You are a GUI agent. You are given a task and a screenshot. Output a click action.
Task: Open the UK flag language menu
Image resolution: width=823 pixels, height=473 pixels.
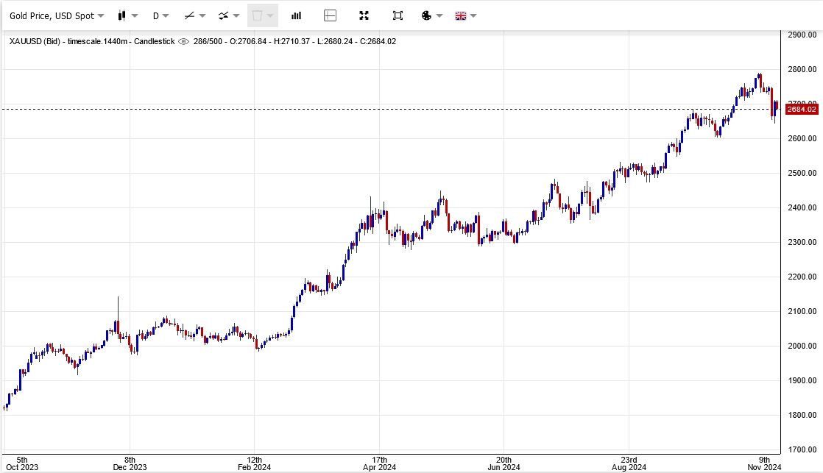(x=461, y=15)
